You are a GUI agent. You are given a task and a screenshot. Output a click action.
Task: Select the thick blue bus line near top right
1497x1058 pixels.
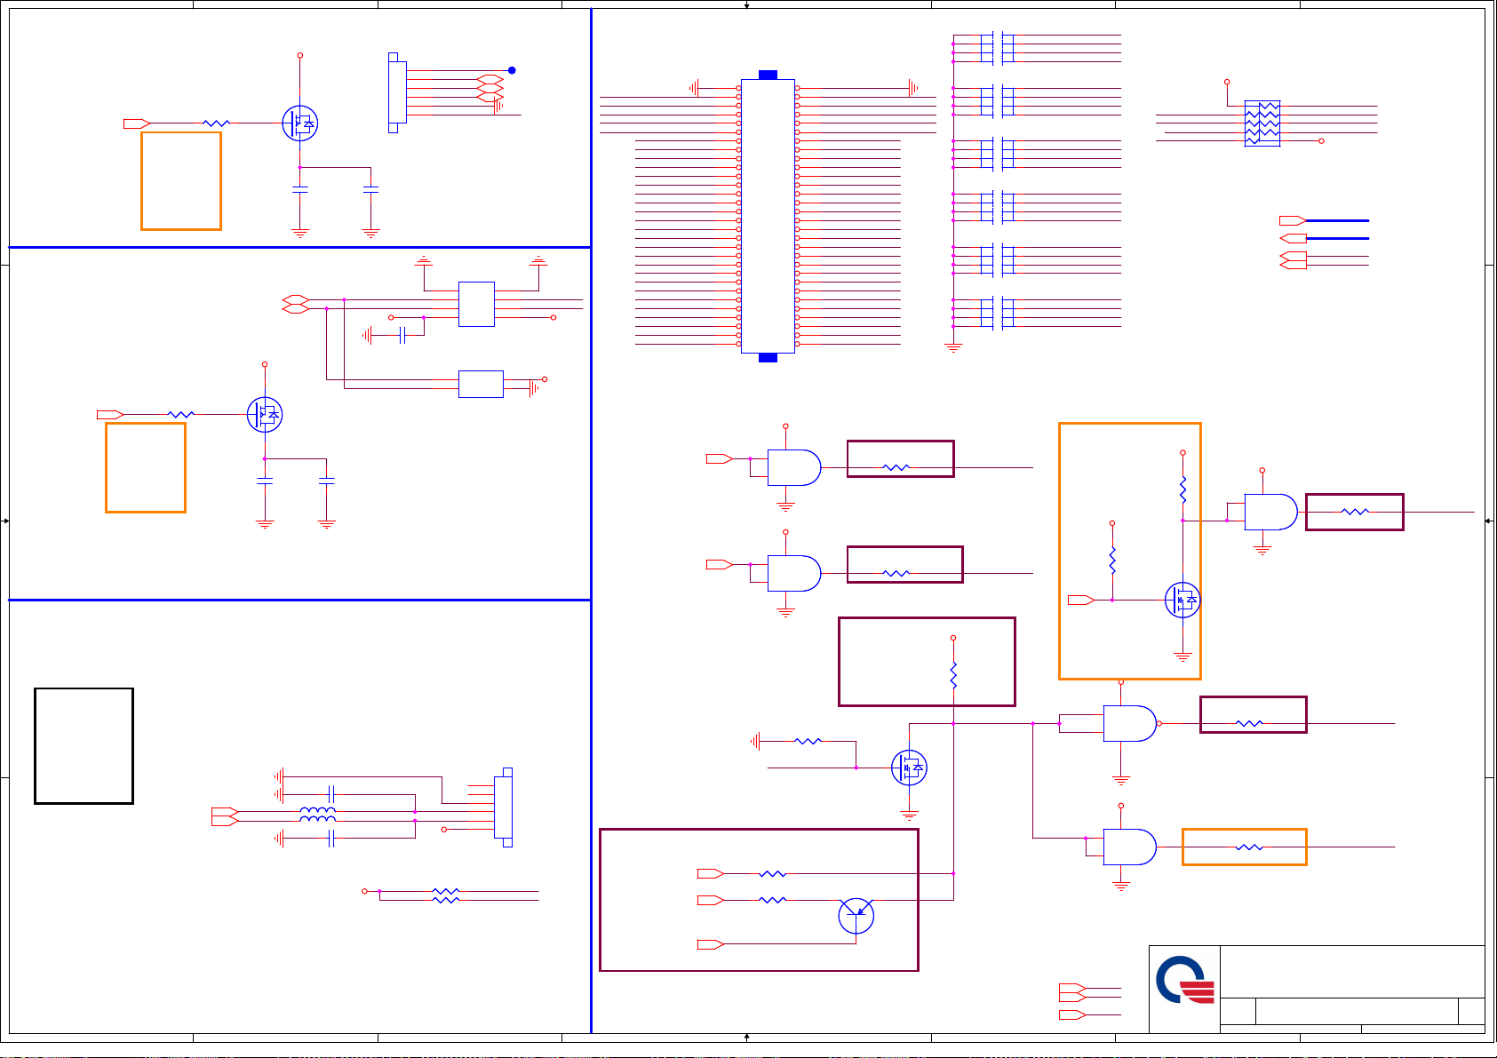point(1337,220)
